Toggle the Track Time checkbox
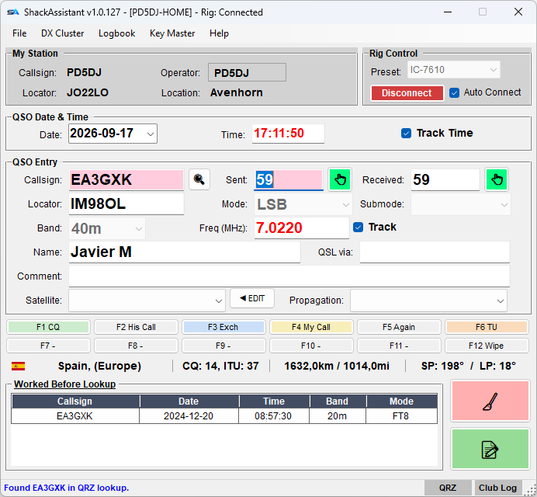 pyautogui.click(x=406, y=133)
